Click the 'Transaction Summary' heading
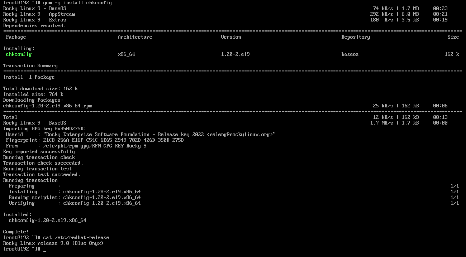 point(30,66)
